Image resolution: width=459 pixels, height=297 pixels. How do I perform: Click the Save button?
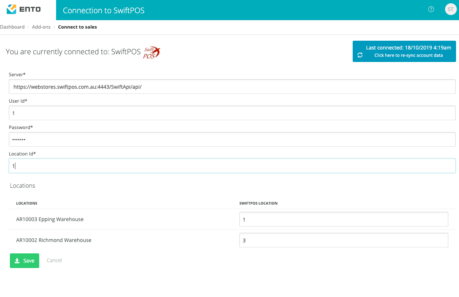pos(25,261)
